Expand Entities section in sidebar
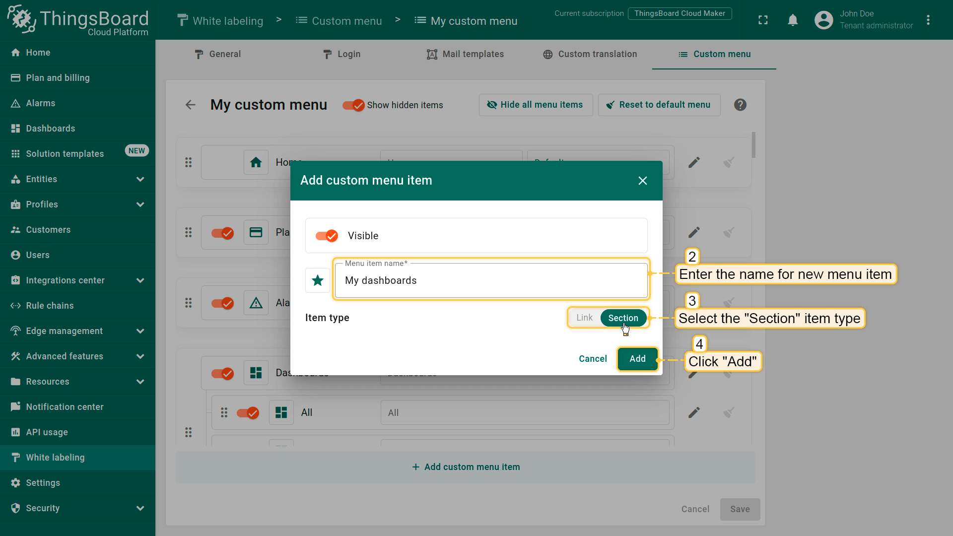Viewport: 953px width, 536px height. tap(140, 179)
